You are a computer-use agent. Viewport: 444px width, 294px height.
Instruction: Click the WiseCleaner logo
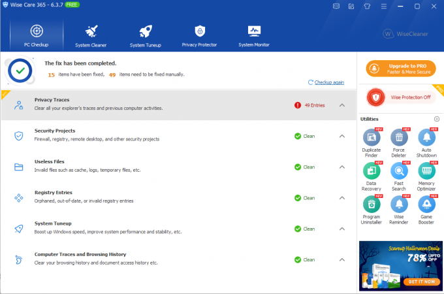click(x=405, y=34)
